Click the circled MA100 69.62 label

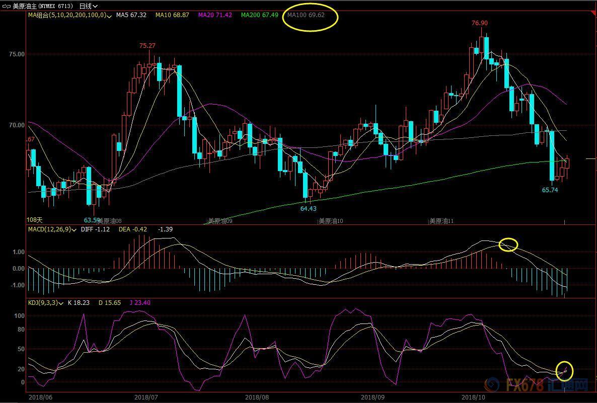pos(306,15)
